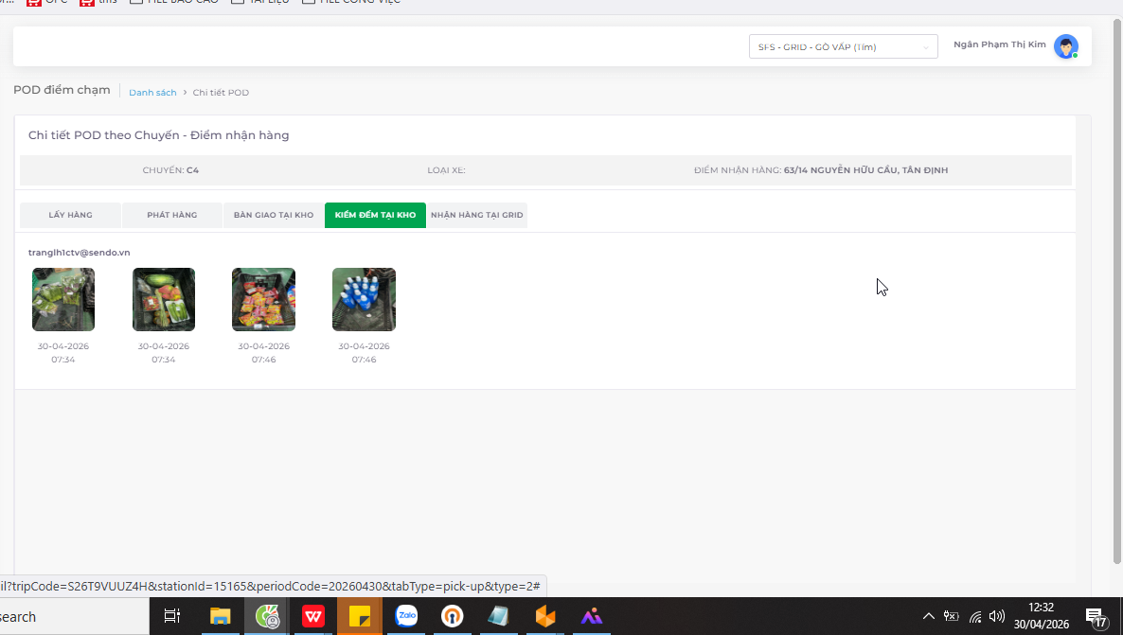Switch to the LẤY HÀNG tab
The width and height of the screenshot is (1123, 635).
coord(70,215)
